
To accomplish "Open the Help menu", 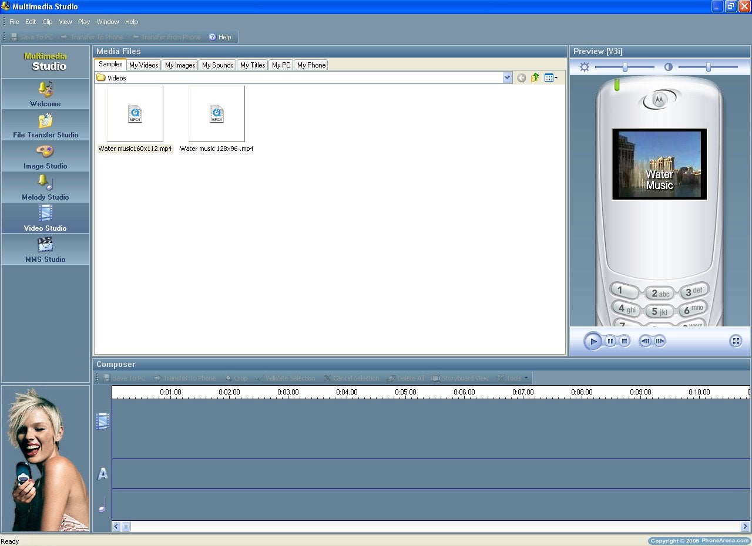I will (132, 22).
